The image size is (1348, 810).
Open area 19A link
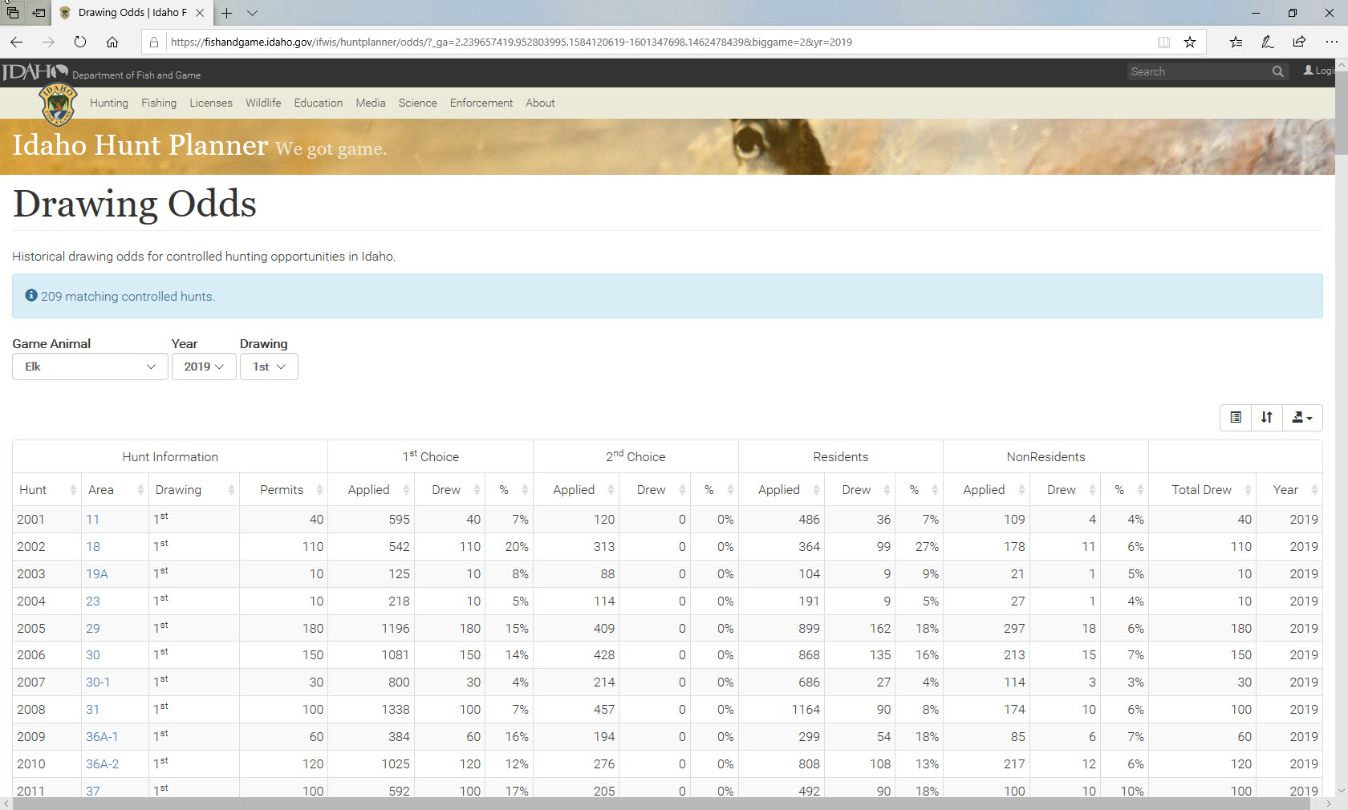97,574
